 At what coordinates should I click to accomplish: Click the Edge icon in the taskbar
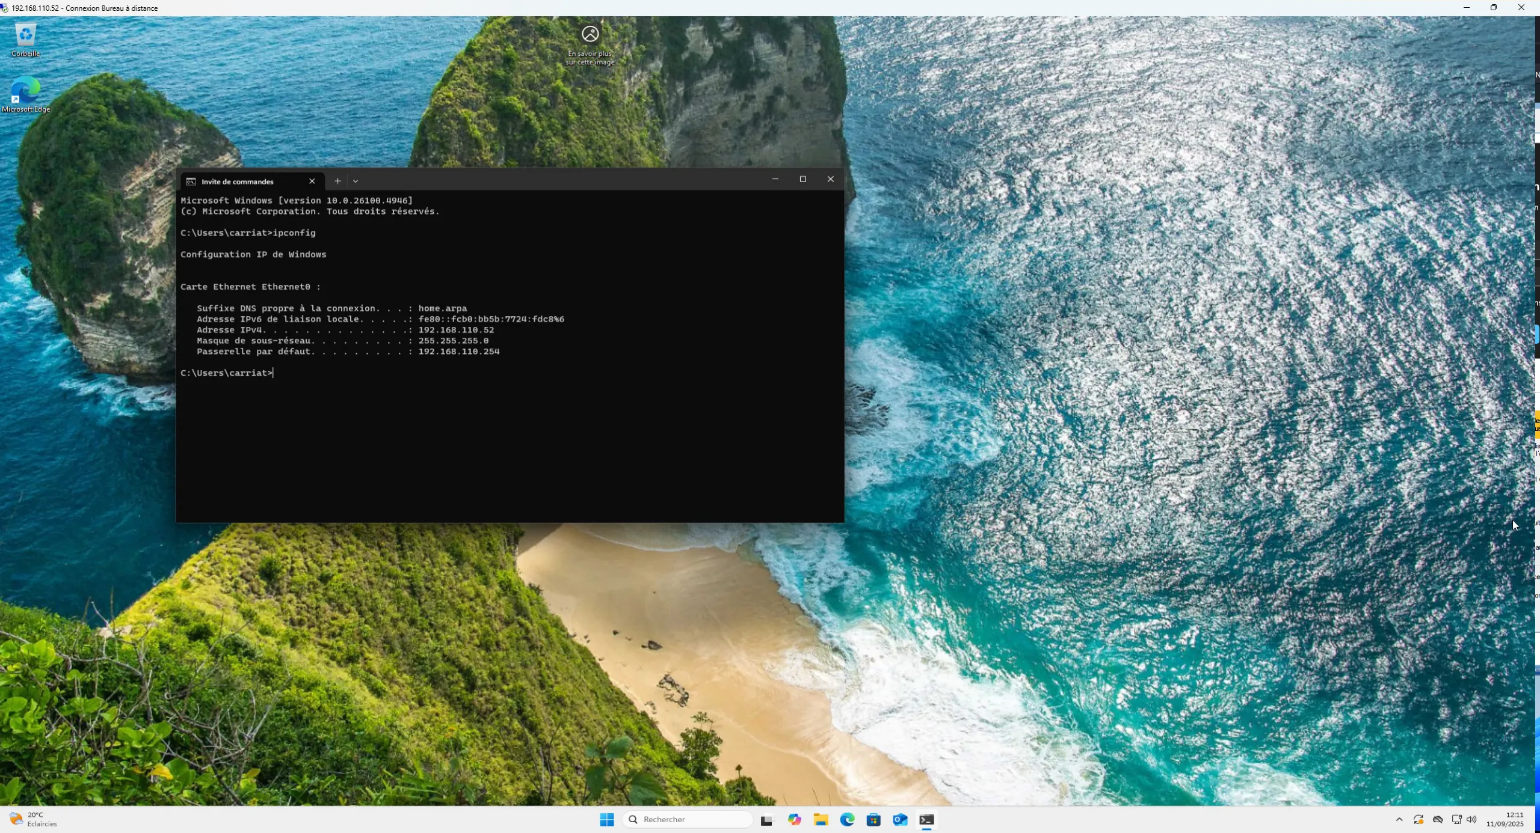pos(847,819)
